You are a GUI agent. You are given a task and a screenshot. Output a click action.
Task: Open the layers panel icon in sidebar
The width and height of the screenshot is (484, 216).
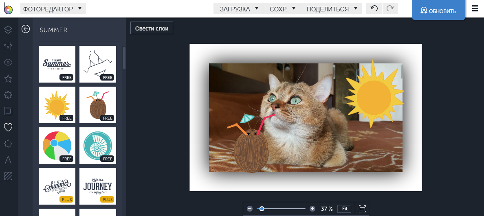[8, 30]
